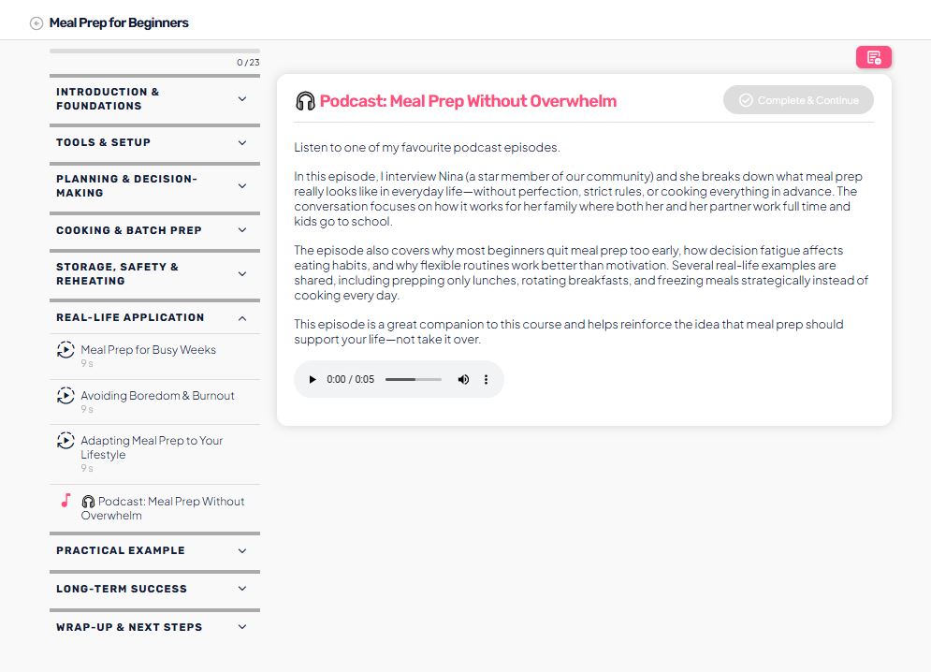This screenshot has width=931, height=672.
Task: Expand the Storage, Safety & Reheating section
Action: coord(242,274)
